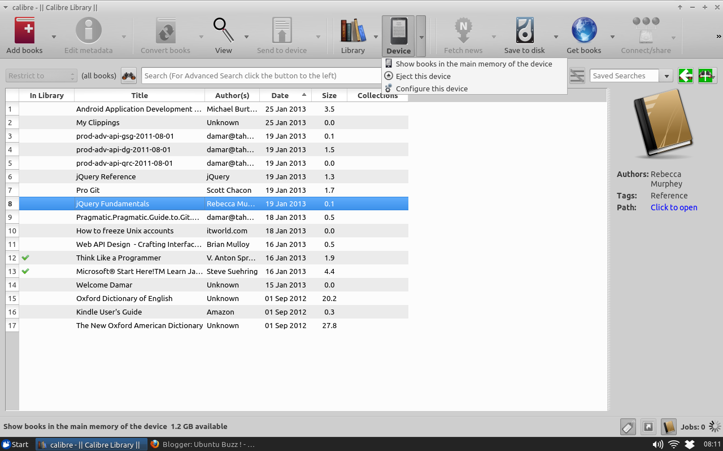Toggle the Tag Browser panel button
723x451 pixels.
click(628, 427)
